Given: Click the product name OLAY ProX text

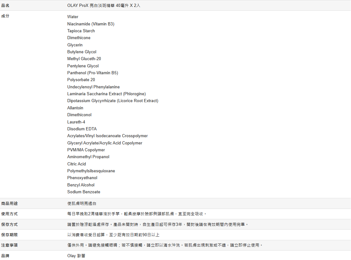Looking at the screenshot, I should tap(104, 5).
